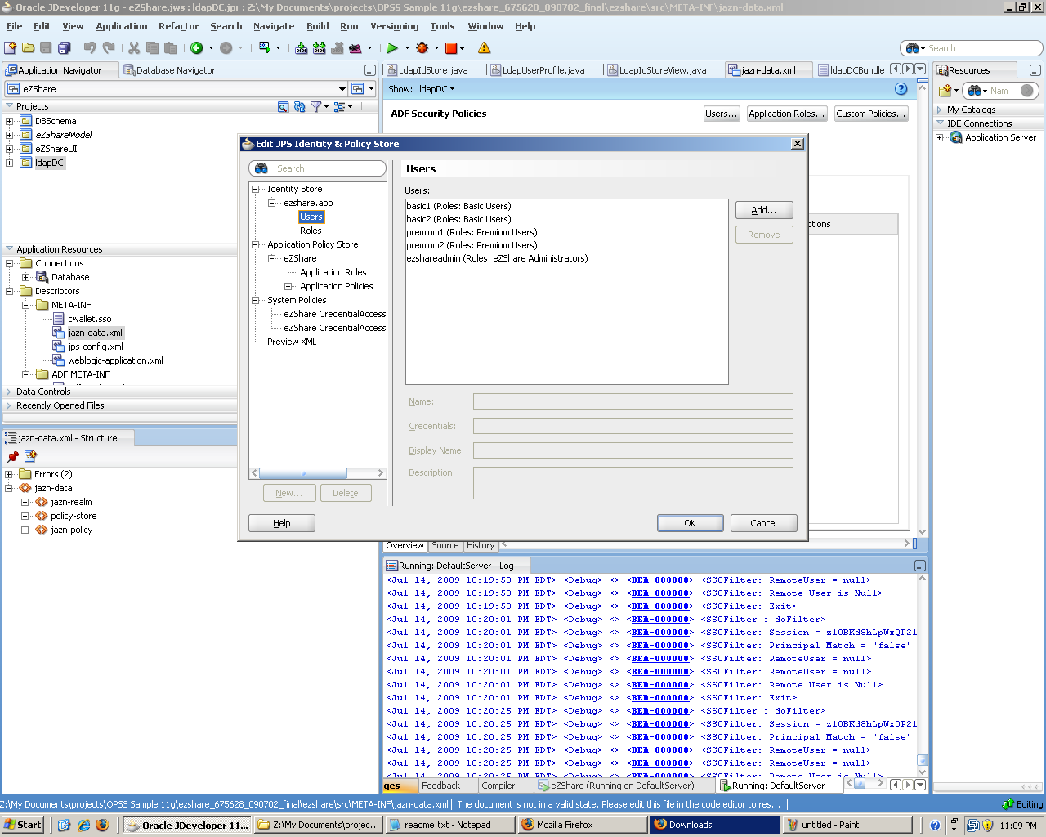Click the Undo toolbar icon
This screenshot has height=837, width=1046.
90,48
